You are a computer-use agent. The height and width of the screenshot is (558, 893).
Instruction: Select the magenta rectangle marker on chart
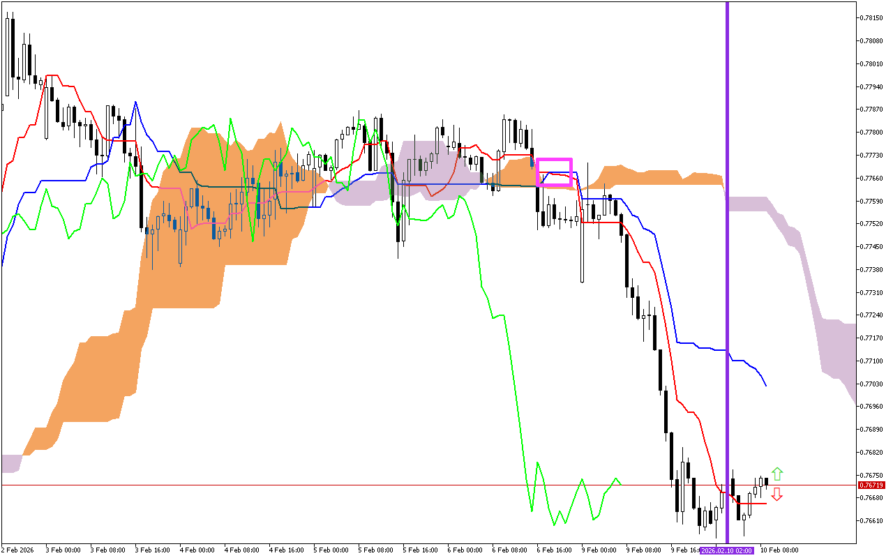click(554, 160)
